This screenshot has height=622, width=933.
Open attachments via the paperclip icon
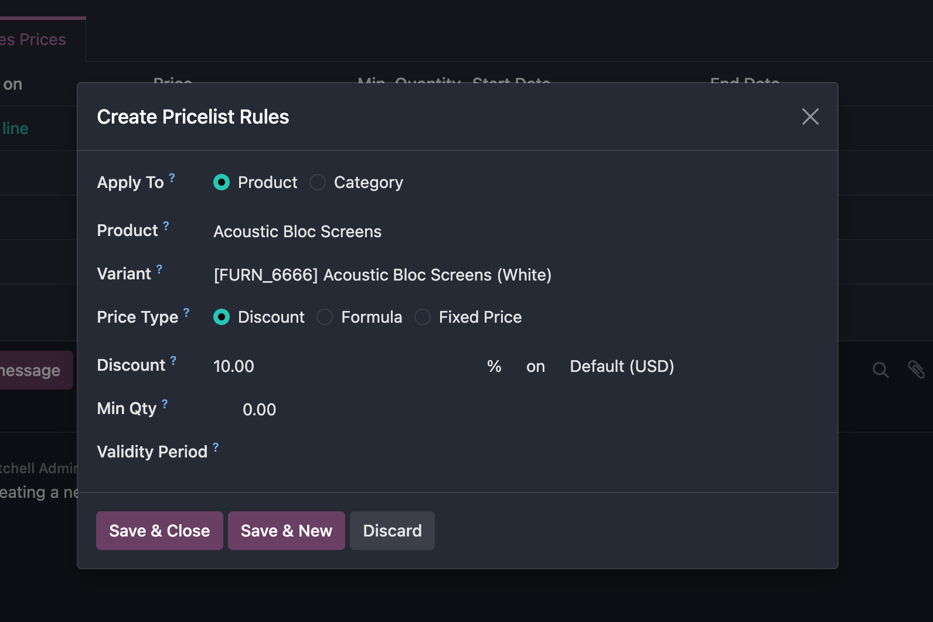(x=917, y=370)
